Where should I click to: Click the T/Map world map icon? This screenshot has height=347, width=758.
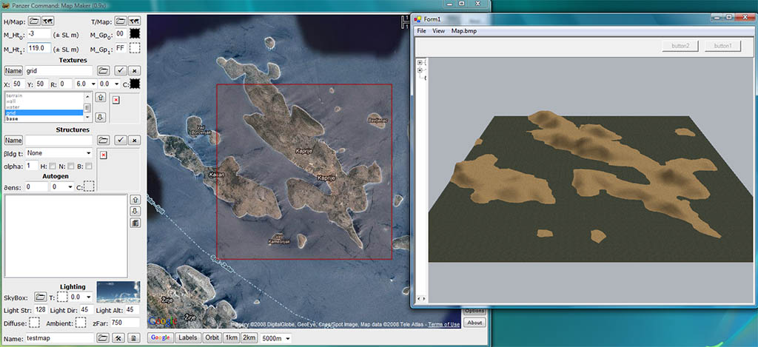tap(135, 21)
